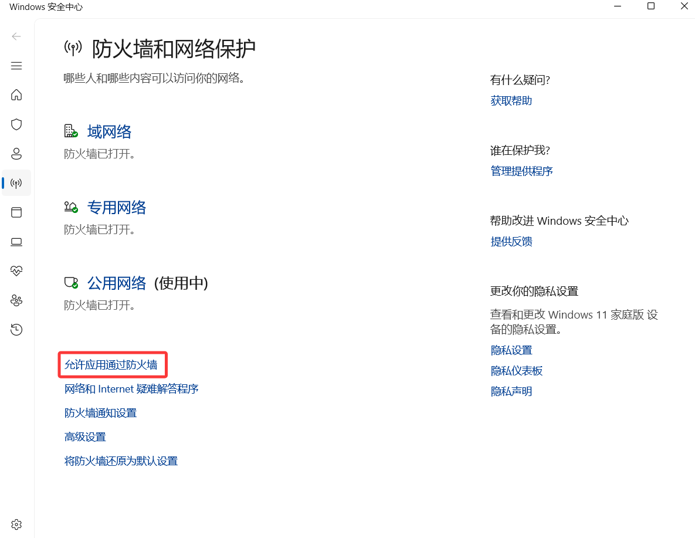The height and width of the screenshot is (538, 695).
Task: Click 哪些人和哪些内容可以访问你的网络 subtitle
Action: (x=154, y=79)
